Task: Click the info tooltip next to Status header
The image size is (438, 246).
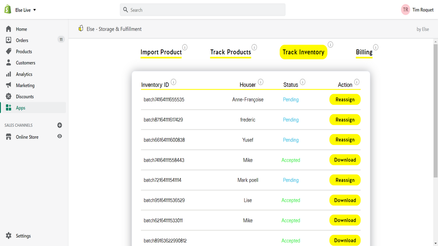Action: 302,82
